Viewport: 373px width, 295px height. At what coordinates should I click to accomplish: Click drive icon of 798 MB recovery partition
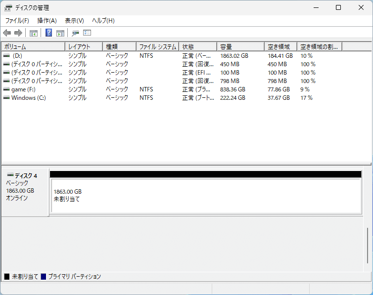tap(6, 81)
